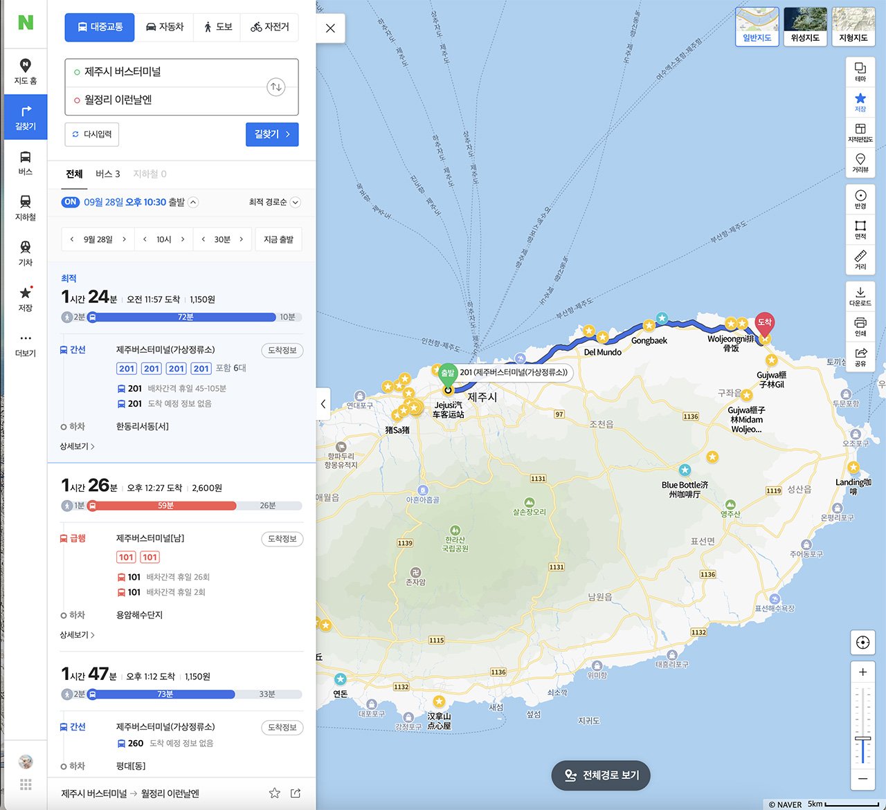Expand 상세보기 for 201 bus route
Screen dimensions: 886x810
[x=77, y=446]
